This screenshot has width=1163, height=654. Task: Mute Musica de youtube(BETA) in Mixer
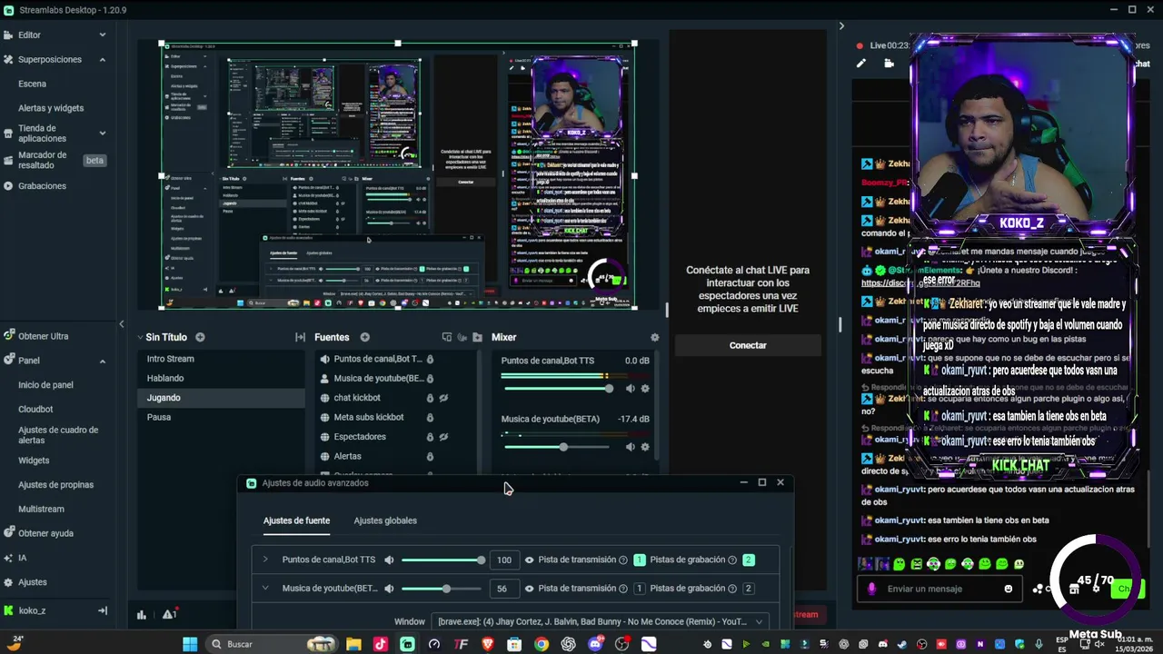click(630, 447)
